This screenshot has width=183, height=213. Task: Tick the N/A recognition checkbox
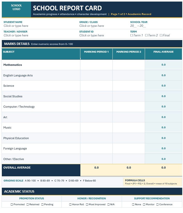109,204
